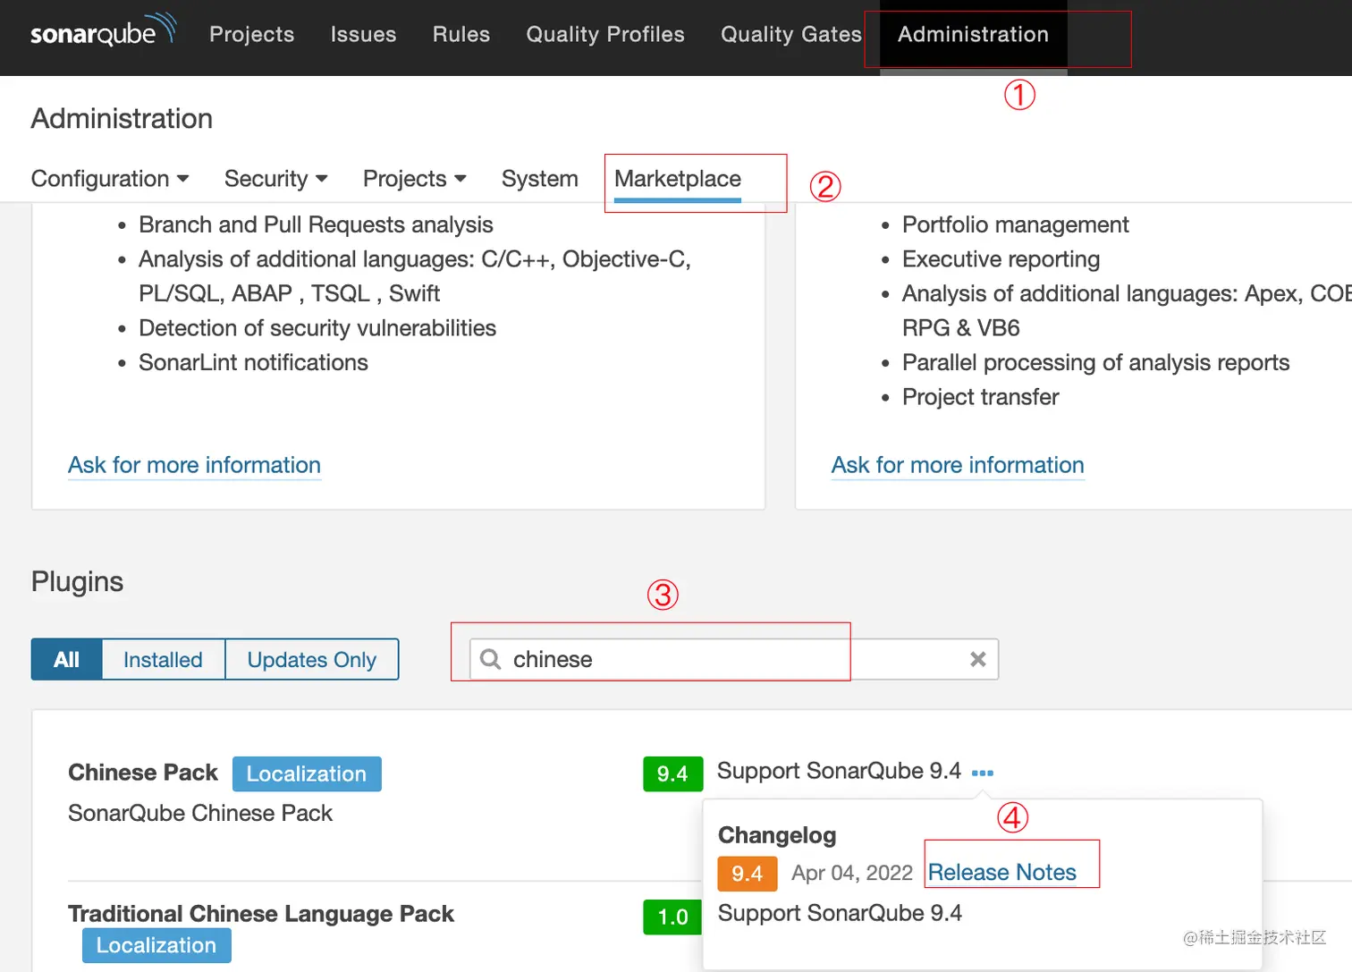Filter plugins by Installed
Viewport: 1352px width, 972px height.
[163, 660]
